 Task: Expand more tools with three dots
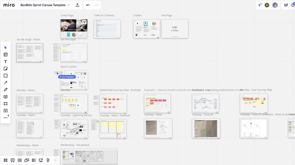coord(5,118)
